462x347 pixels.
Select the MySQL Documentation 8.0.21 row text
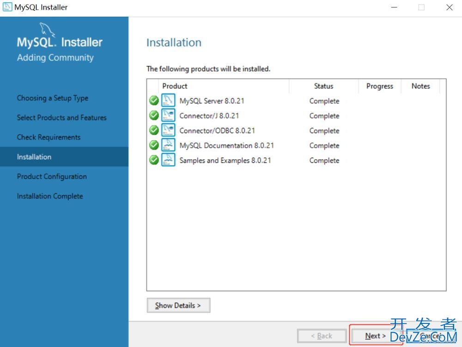[x=226, y=145]
